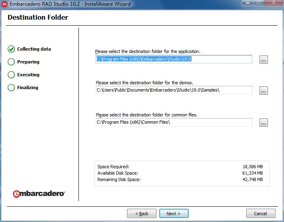The image size is (284, 222).
Task: Click the common files folder path field
Action: [x=174, y=122]
